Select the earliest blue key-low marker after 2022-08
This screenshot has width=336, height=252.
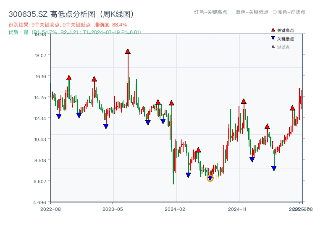click(59, 116)
